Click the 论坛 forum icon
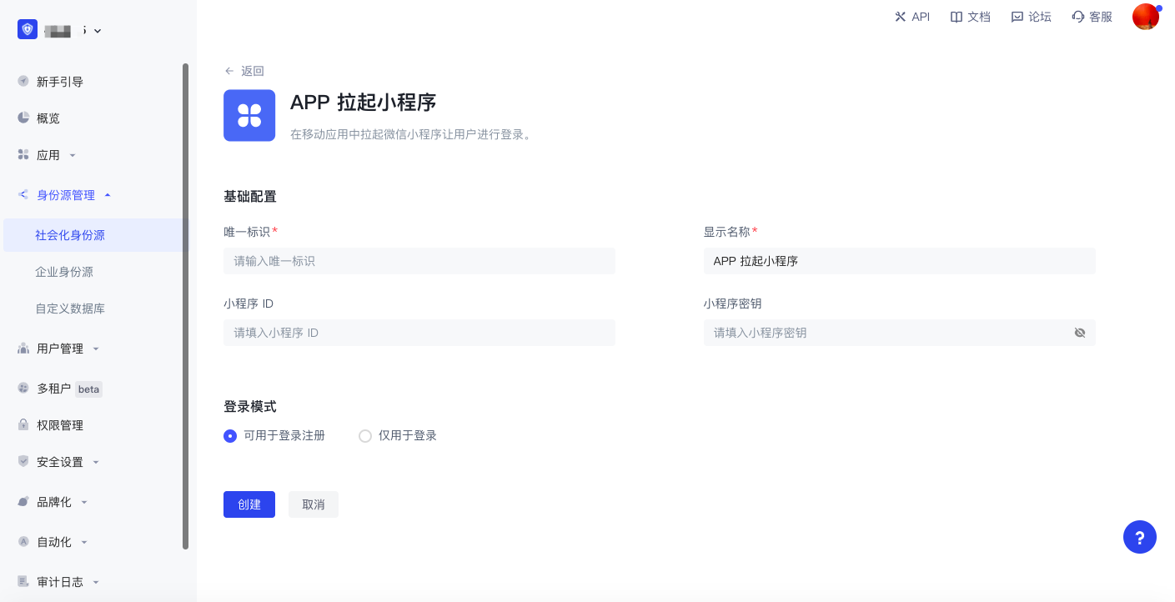The image size is (1175, 602). (1017, 17)
